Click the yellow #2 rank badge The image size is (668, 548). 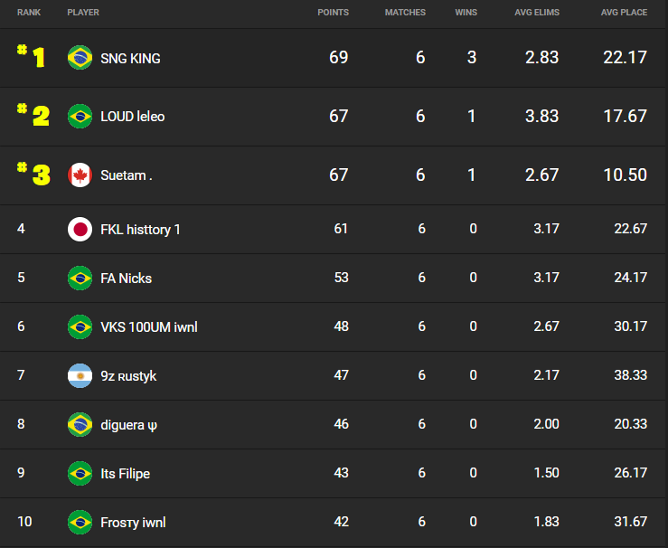click(33, 115)
